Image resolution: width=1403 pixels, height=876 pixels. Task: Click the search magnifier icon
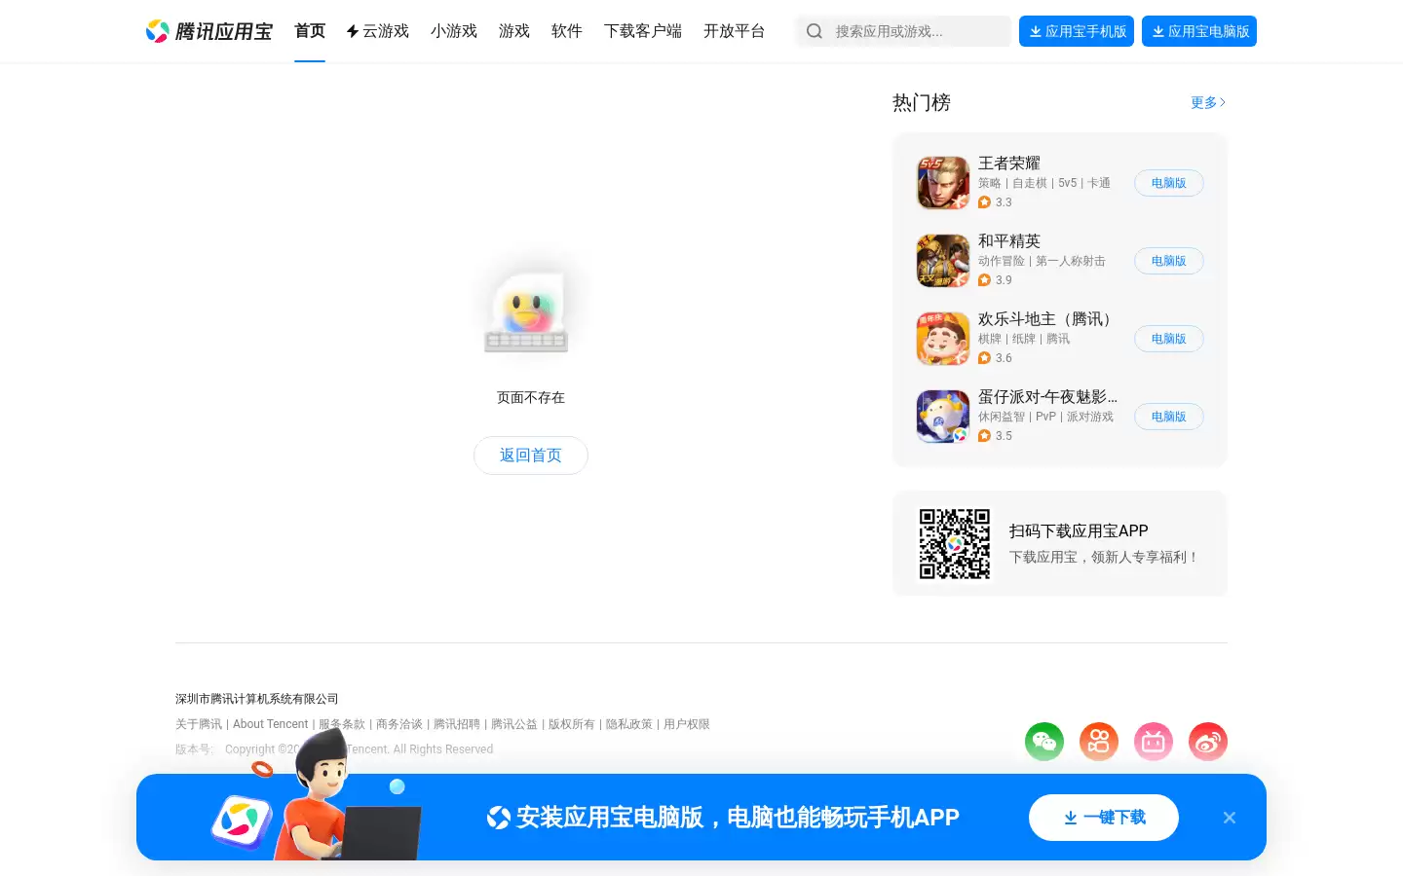point(815,31)
